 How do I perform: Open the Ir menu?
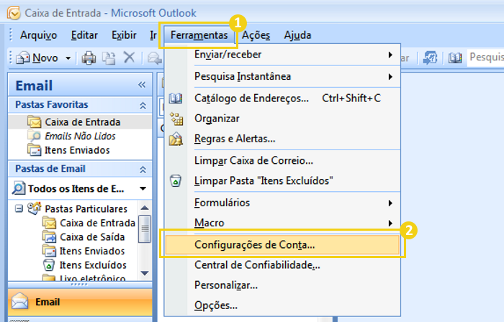pos(153,35)
